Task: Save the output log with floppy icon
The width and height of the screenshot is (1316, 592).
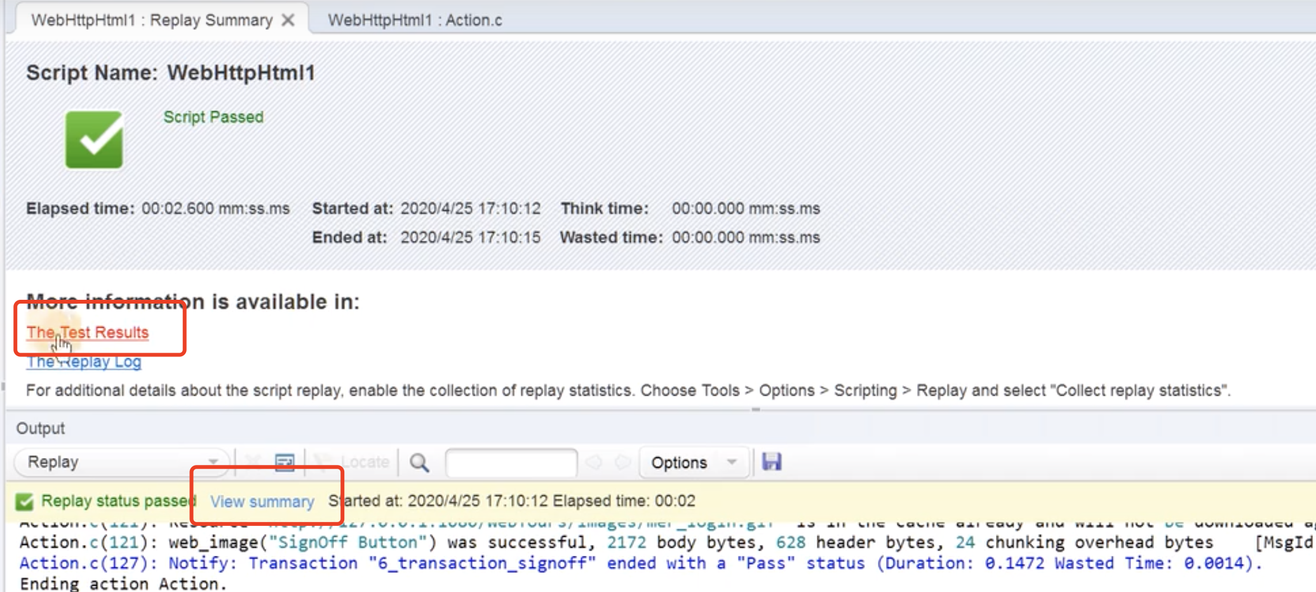Action: pos(772,462)
